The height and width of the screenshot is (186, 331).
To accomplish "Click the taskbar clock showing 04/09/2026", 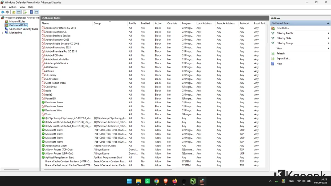I will click(x=320, y=181).
